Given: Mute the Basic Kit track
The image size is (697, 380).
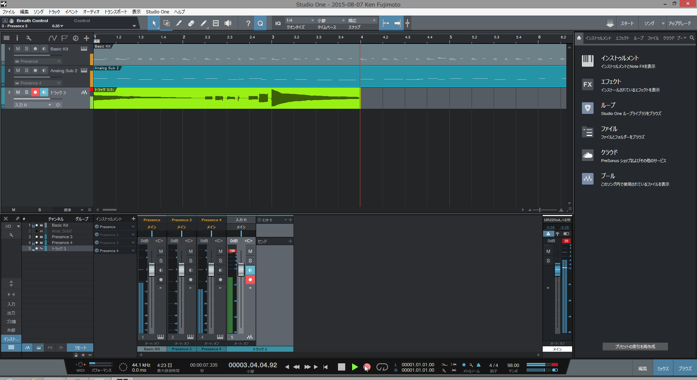Looking at the screenshot, I should click(18, 49).
